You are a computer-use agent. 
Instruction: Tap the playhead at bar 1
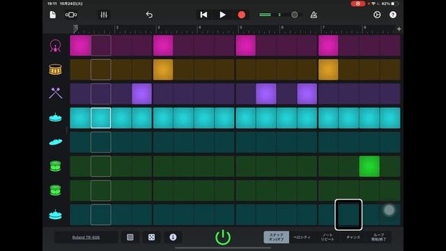75,29
